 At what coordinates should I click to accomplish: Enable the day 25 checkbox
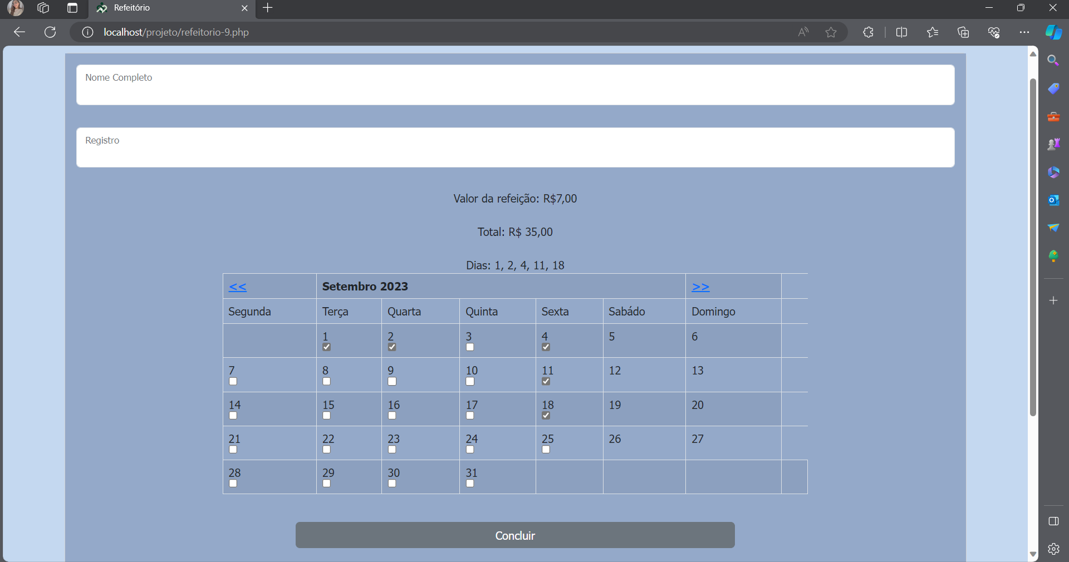[x=546, y=450]
